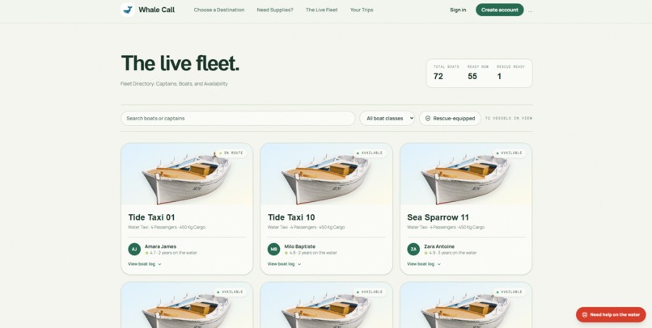
Task: Select the Tide Taxi 01 title
Action: point(151,217)
